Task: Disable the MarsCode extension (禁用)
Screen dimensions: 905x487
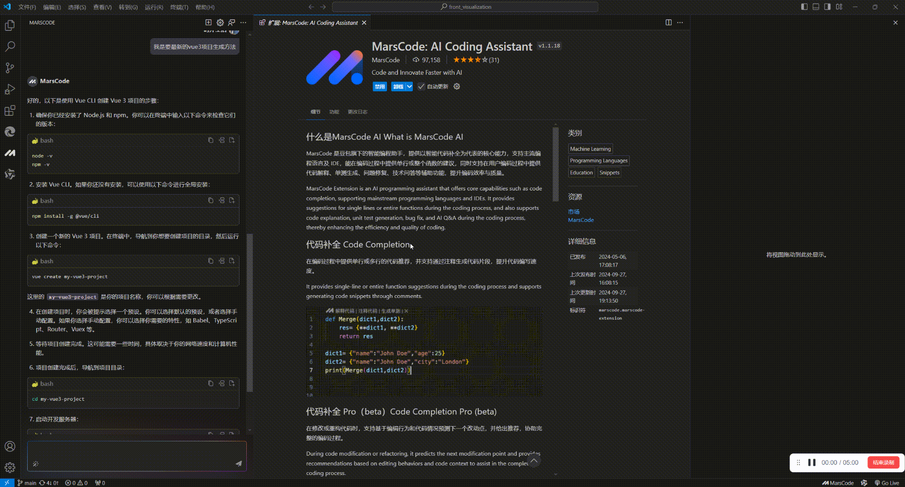Action: [x=380, y=87]
